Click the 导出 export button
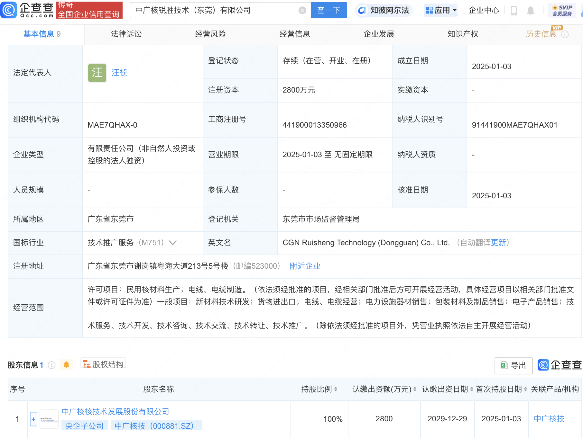 tap(514, 365)
